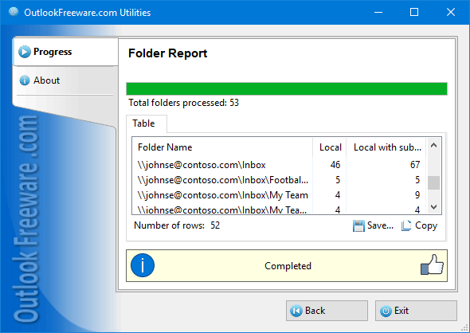
Task: Click the blue info icon in status panel
Action: pyautogui.click(x=143, y=265)
